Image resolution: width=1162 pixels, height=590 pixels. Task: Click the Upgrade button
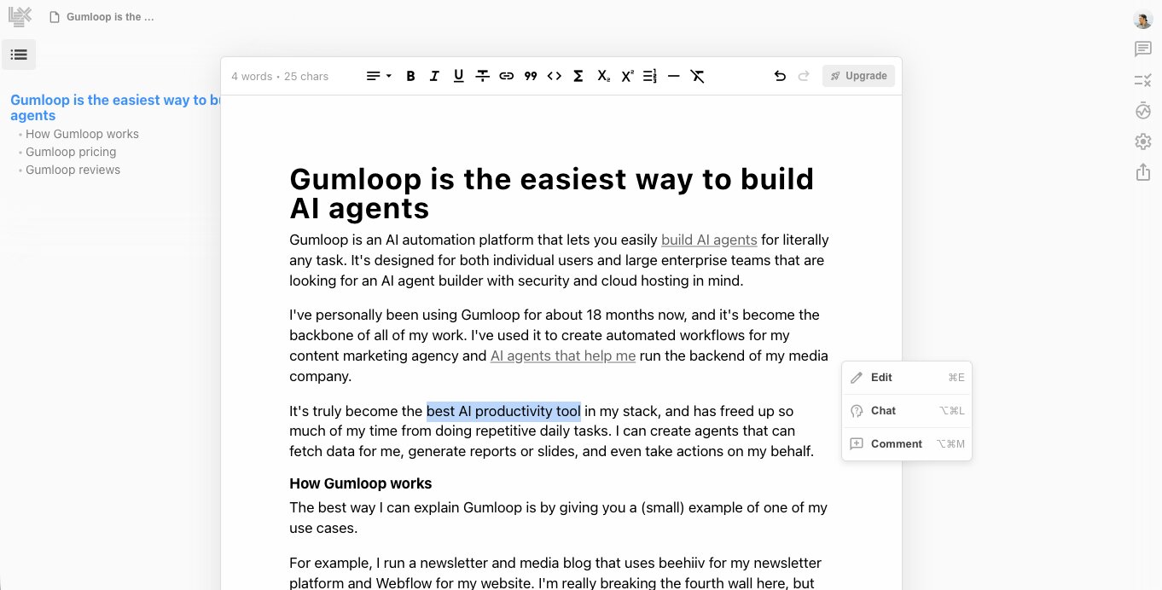[858, 76]
